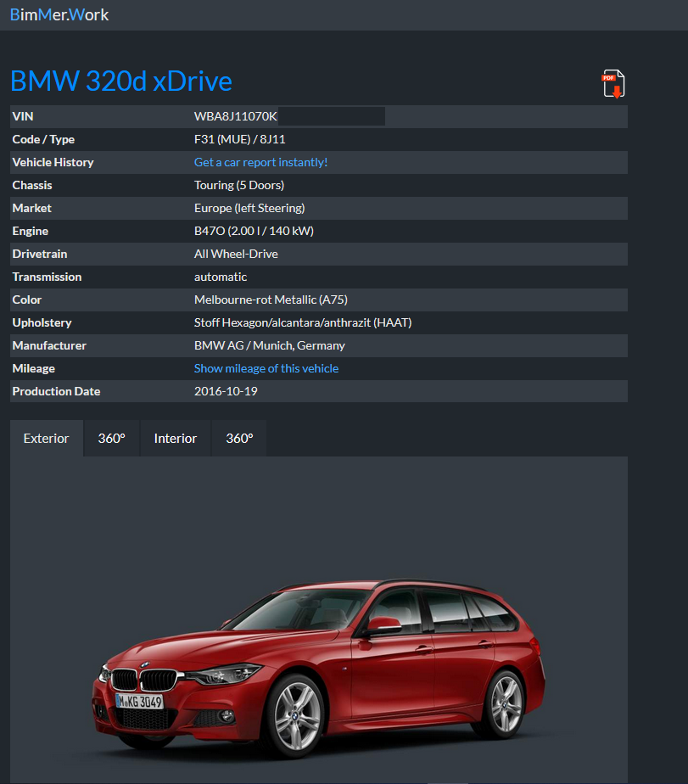Viewport: 688px width, 784px height.
Task: Open the 360° tab next to Interior
Action: (239, 438)
